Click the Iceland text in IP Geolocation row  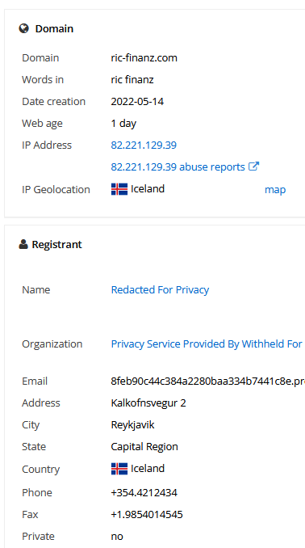[148, 188]
